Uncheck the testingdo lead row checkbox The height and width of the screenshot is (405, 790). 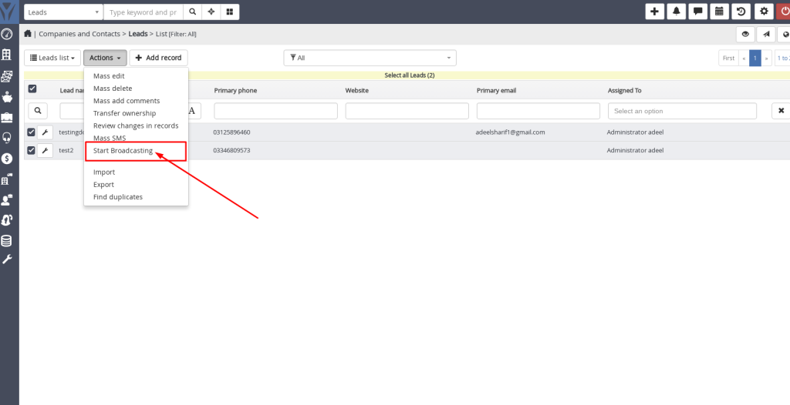click(31, 132)
